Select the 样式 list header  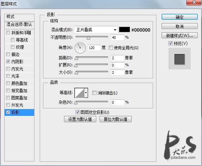pyautogui.click(x=19, y=17)
